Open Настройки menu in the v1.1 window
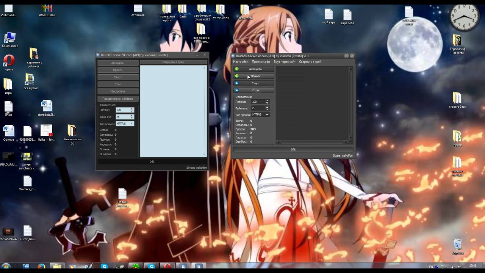The height and width of the screenshot is (273, 485). click(x=241, y=61)
